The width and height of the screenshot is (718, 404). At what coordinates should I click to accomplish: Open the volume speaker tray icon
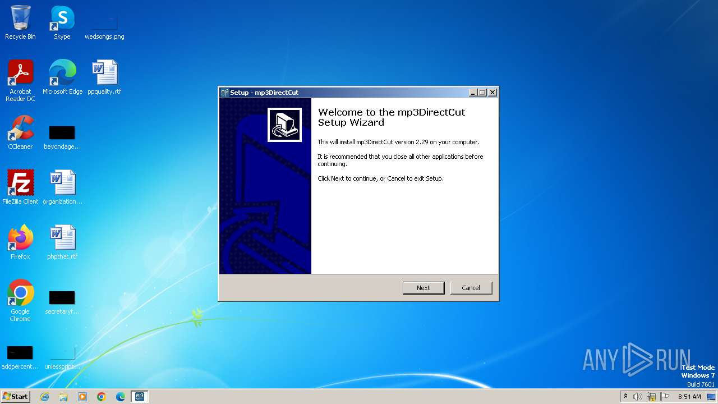click(638, 397)
